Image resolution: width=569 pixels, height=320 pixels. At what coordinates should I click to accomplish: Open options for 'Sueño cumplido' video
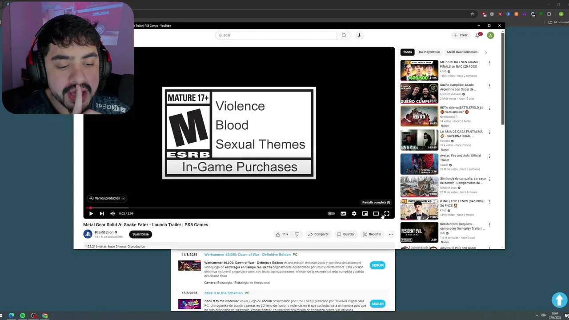[x=489, y=85]
